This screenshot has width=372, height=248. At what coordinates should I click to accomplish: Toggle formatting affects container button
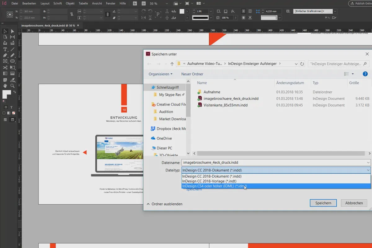(x=5, y=107)
